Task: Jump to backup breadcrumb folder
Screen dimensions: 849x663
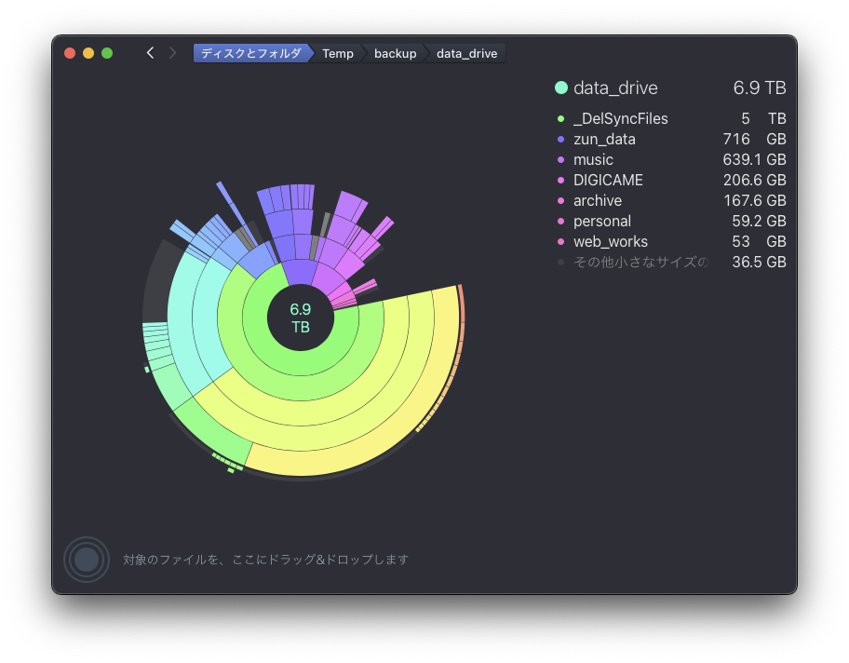Action: (x=396, y=53)
